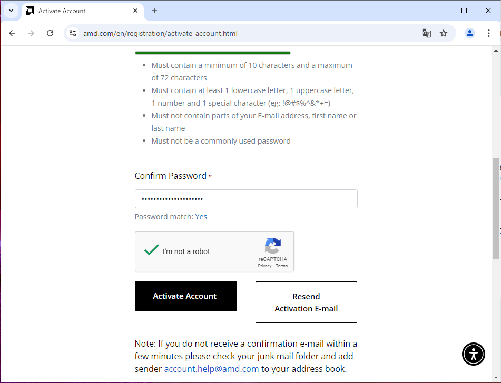This screenshot has height=383, width=501.
Task: Click the reCAPTCHA logo
Action: click(273, 246)
